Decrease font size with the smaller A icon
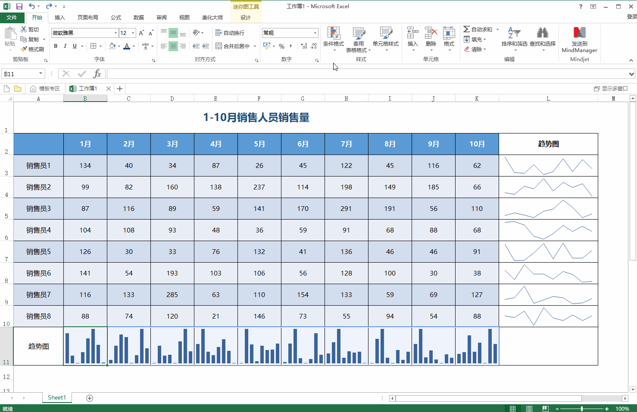This screenshot has width=637, height=412. click(151, 33)
